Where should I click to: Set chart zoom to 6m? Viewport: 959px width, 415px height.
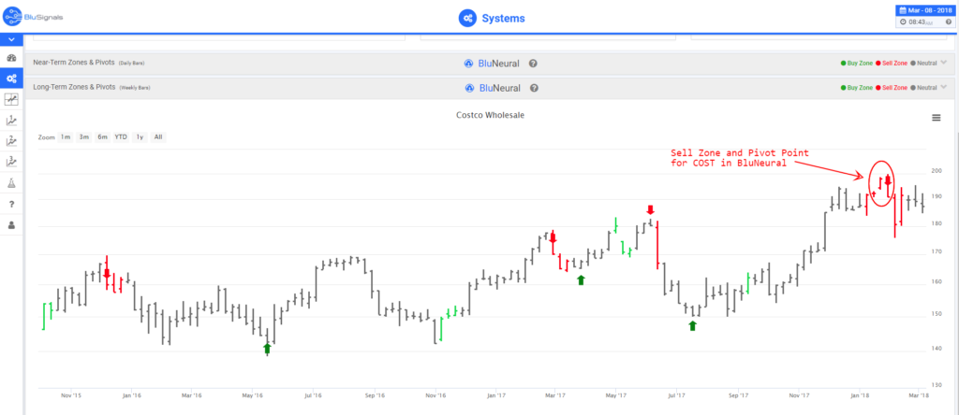(x=102, y=137)
